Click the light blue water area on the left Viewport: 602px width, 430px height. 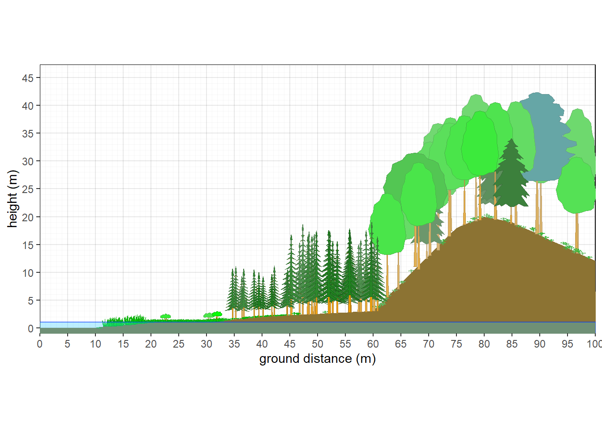(x=67, y=324)
